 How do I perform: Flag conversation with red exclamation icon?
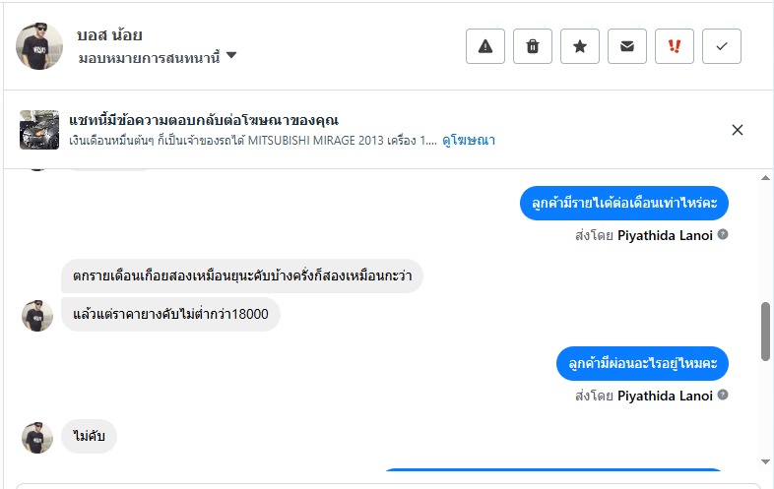(x=675, y=46)
